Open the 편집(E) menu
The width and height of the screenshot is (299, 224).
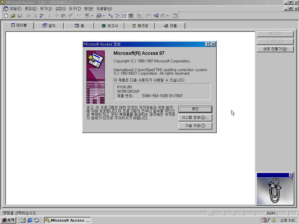(31, 8)
